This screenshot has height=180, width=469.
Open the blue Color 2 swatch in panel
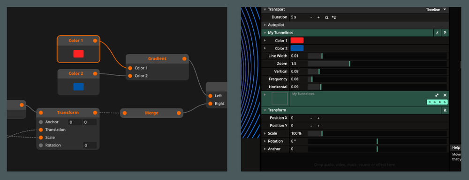297,48
